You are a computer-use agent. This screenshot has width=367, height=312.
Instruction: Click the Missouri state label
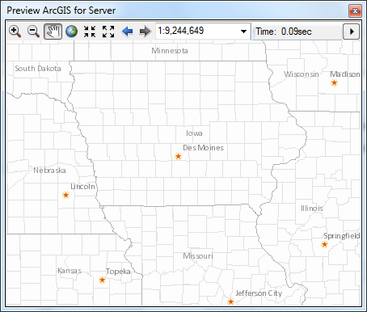click(198, 256)
